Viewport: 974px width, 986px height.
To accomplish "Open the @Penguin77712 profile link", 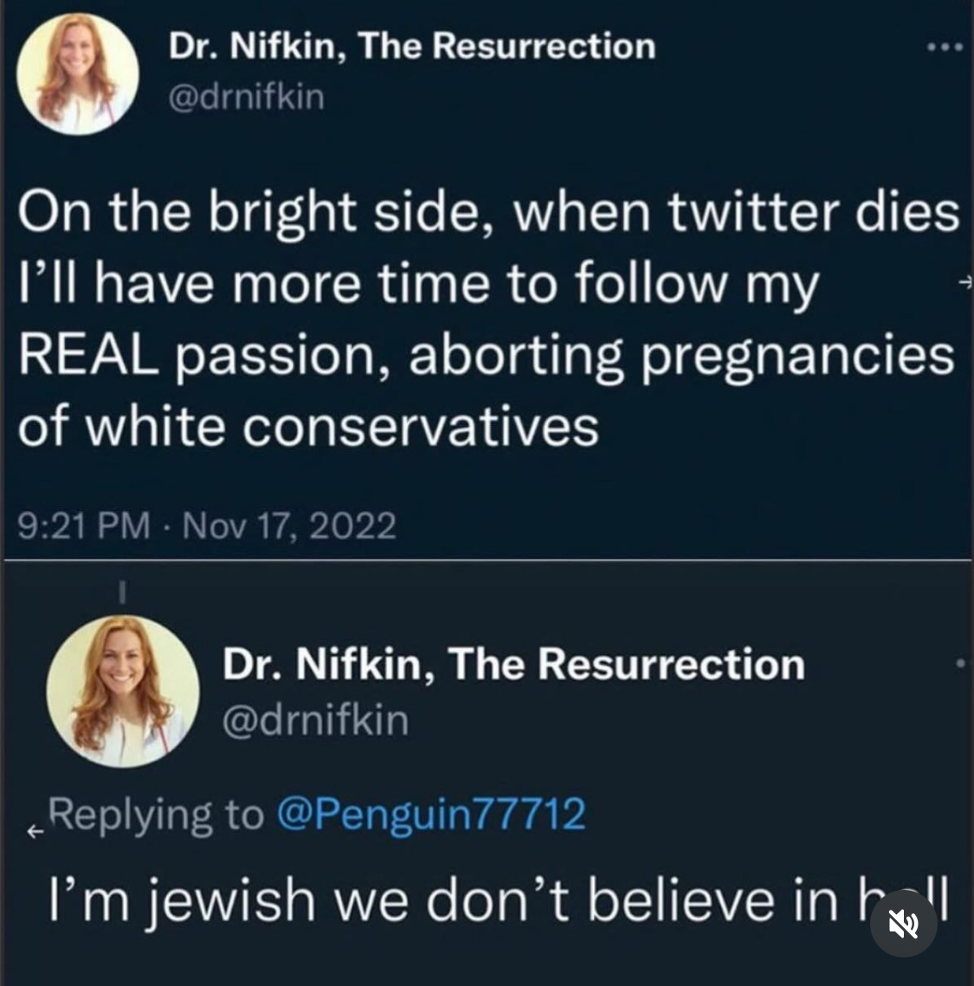I will [430, 814].
